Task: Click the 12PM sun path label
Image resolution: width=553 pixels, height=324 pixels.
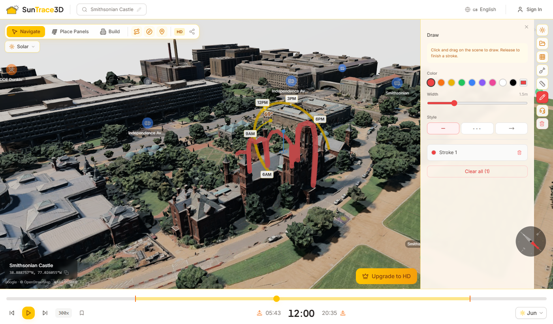Action: coord(263,103)
